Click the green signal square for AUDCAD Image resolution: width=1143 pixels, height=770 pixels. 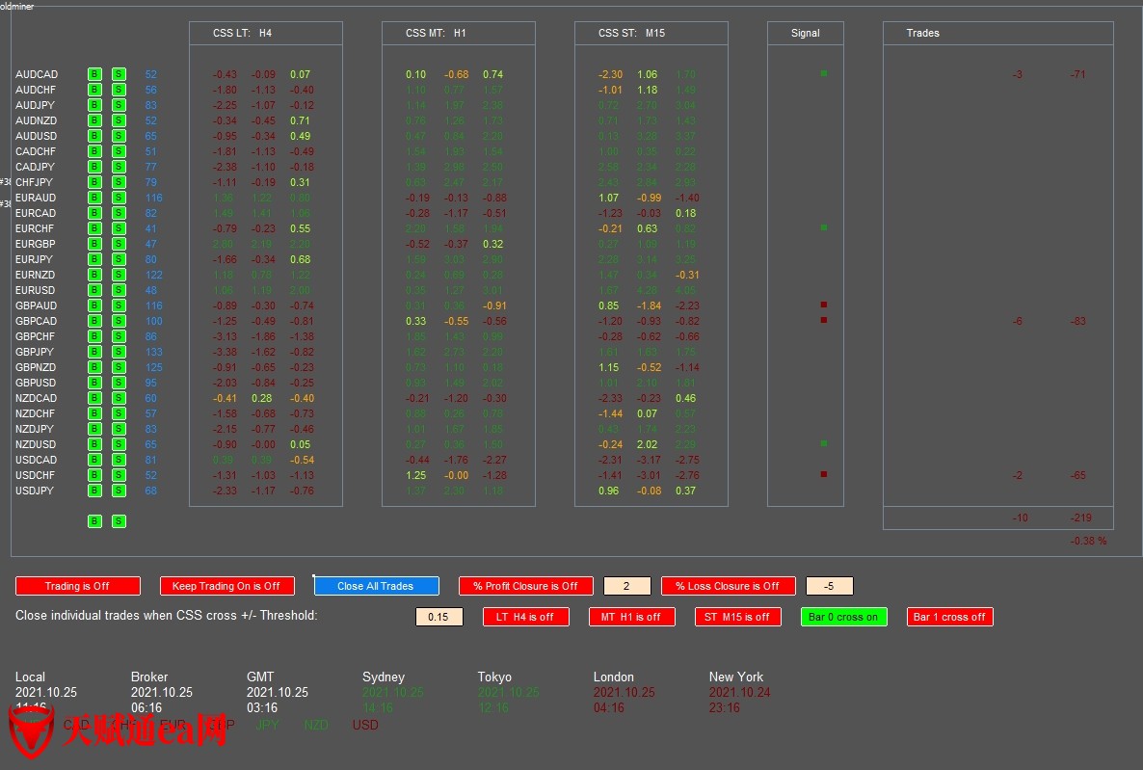824,73
